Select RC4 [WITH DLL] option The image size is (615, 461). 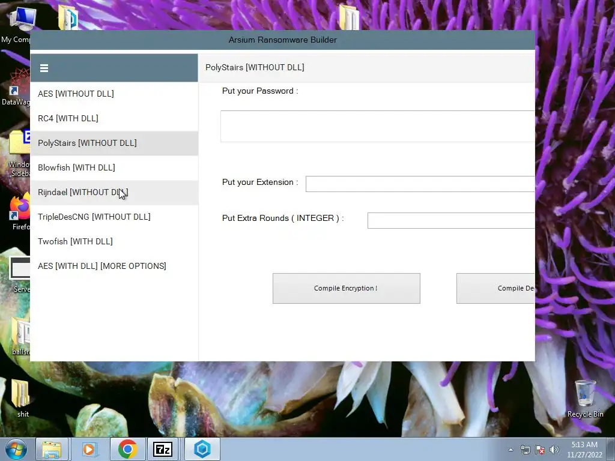coord(114,118)
